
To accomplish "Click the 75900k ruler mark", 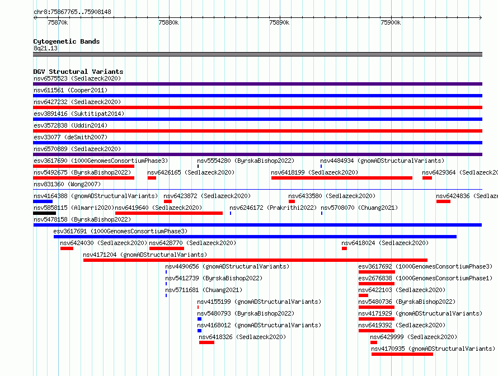I will click(391, 22).
